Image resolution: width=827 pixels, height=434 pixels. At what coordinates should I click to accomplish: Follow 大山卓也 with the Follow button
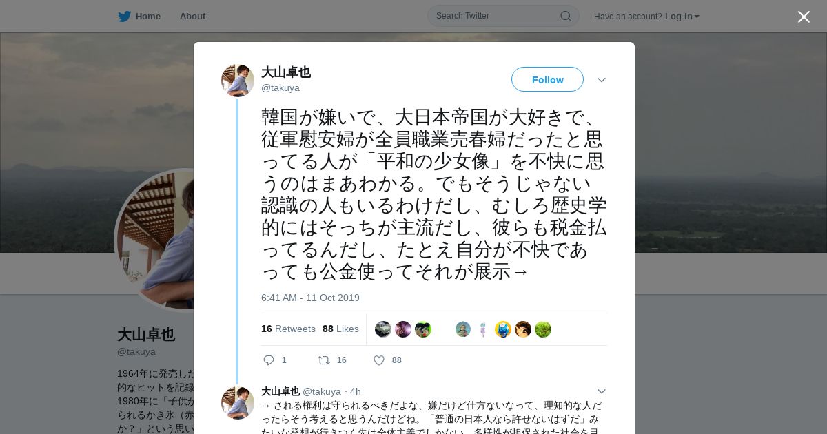[x=547, y=79]
